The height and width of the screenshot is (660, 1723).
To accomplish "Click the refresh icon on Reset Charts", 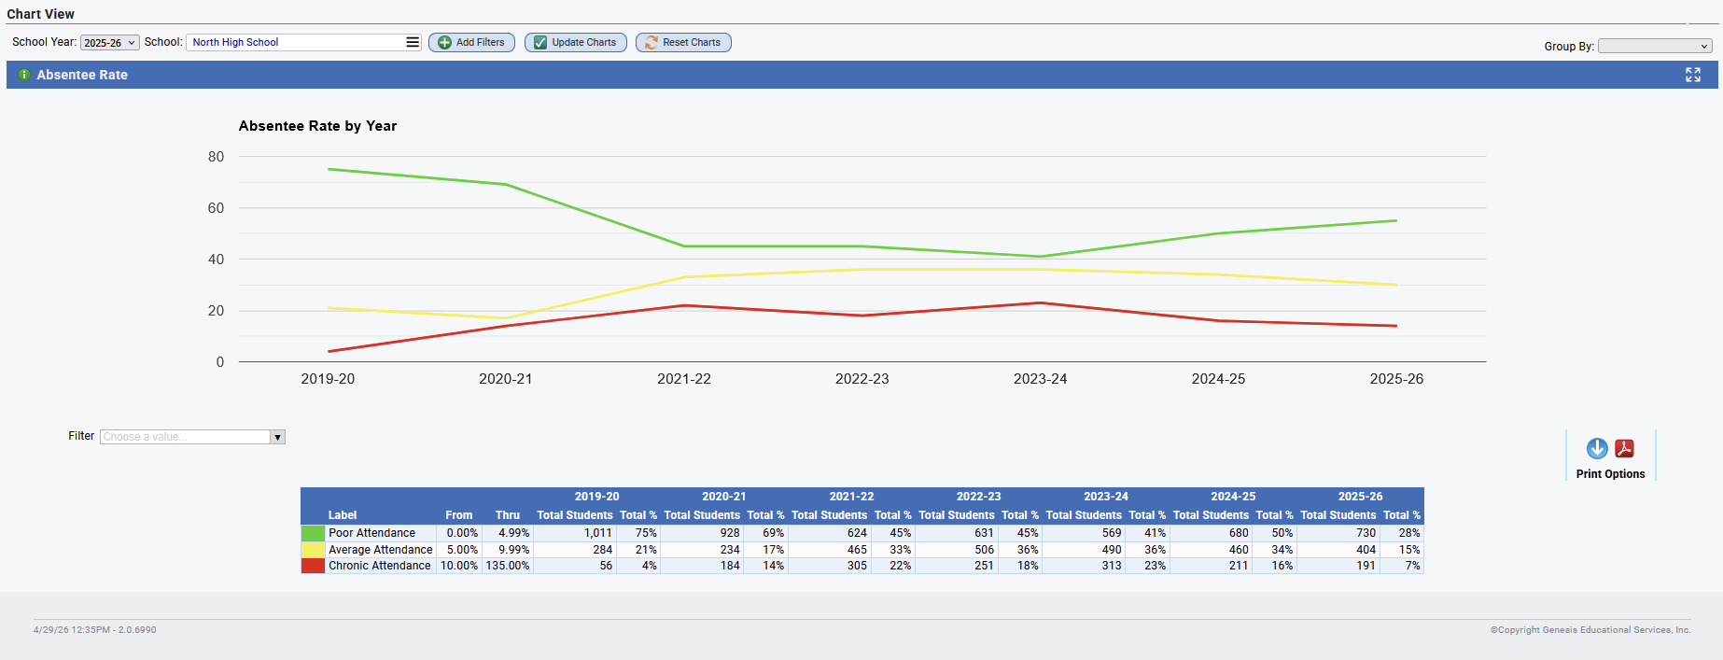I will click(651, 43).
